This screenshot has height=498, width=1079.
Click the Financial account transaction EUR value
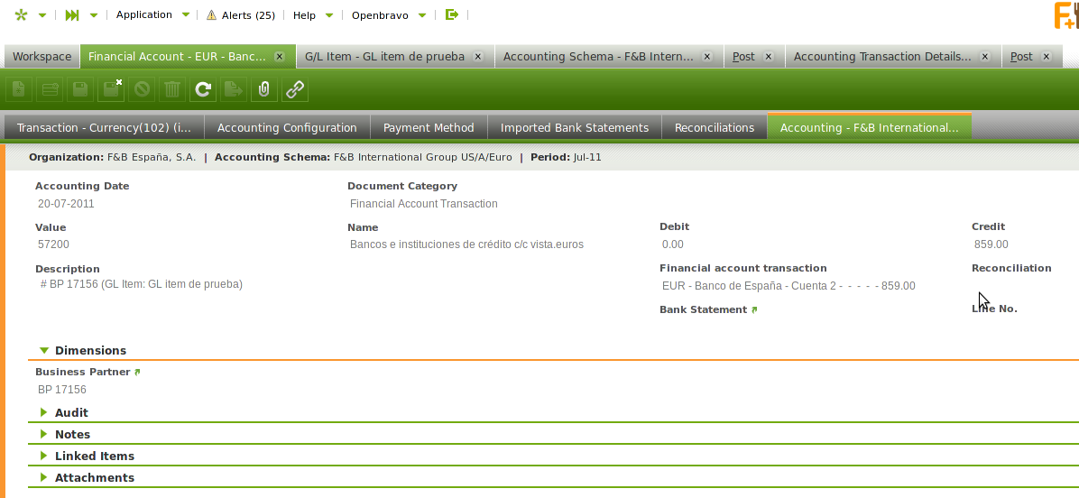pos(788,285)
